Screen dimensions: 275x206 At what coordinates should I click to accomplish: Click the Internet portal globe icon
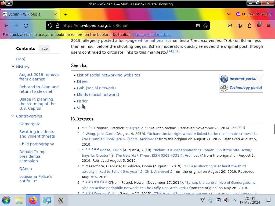click(x=224, y=79)
